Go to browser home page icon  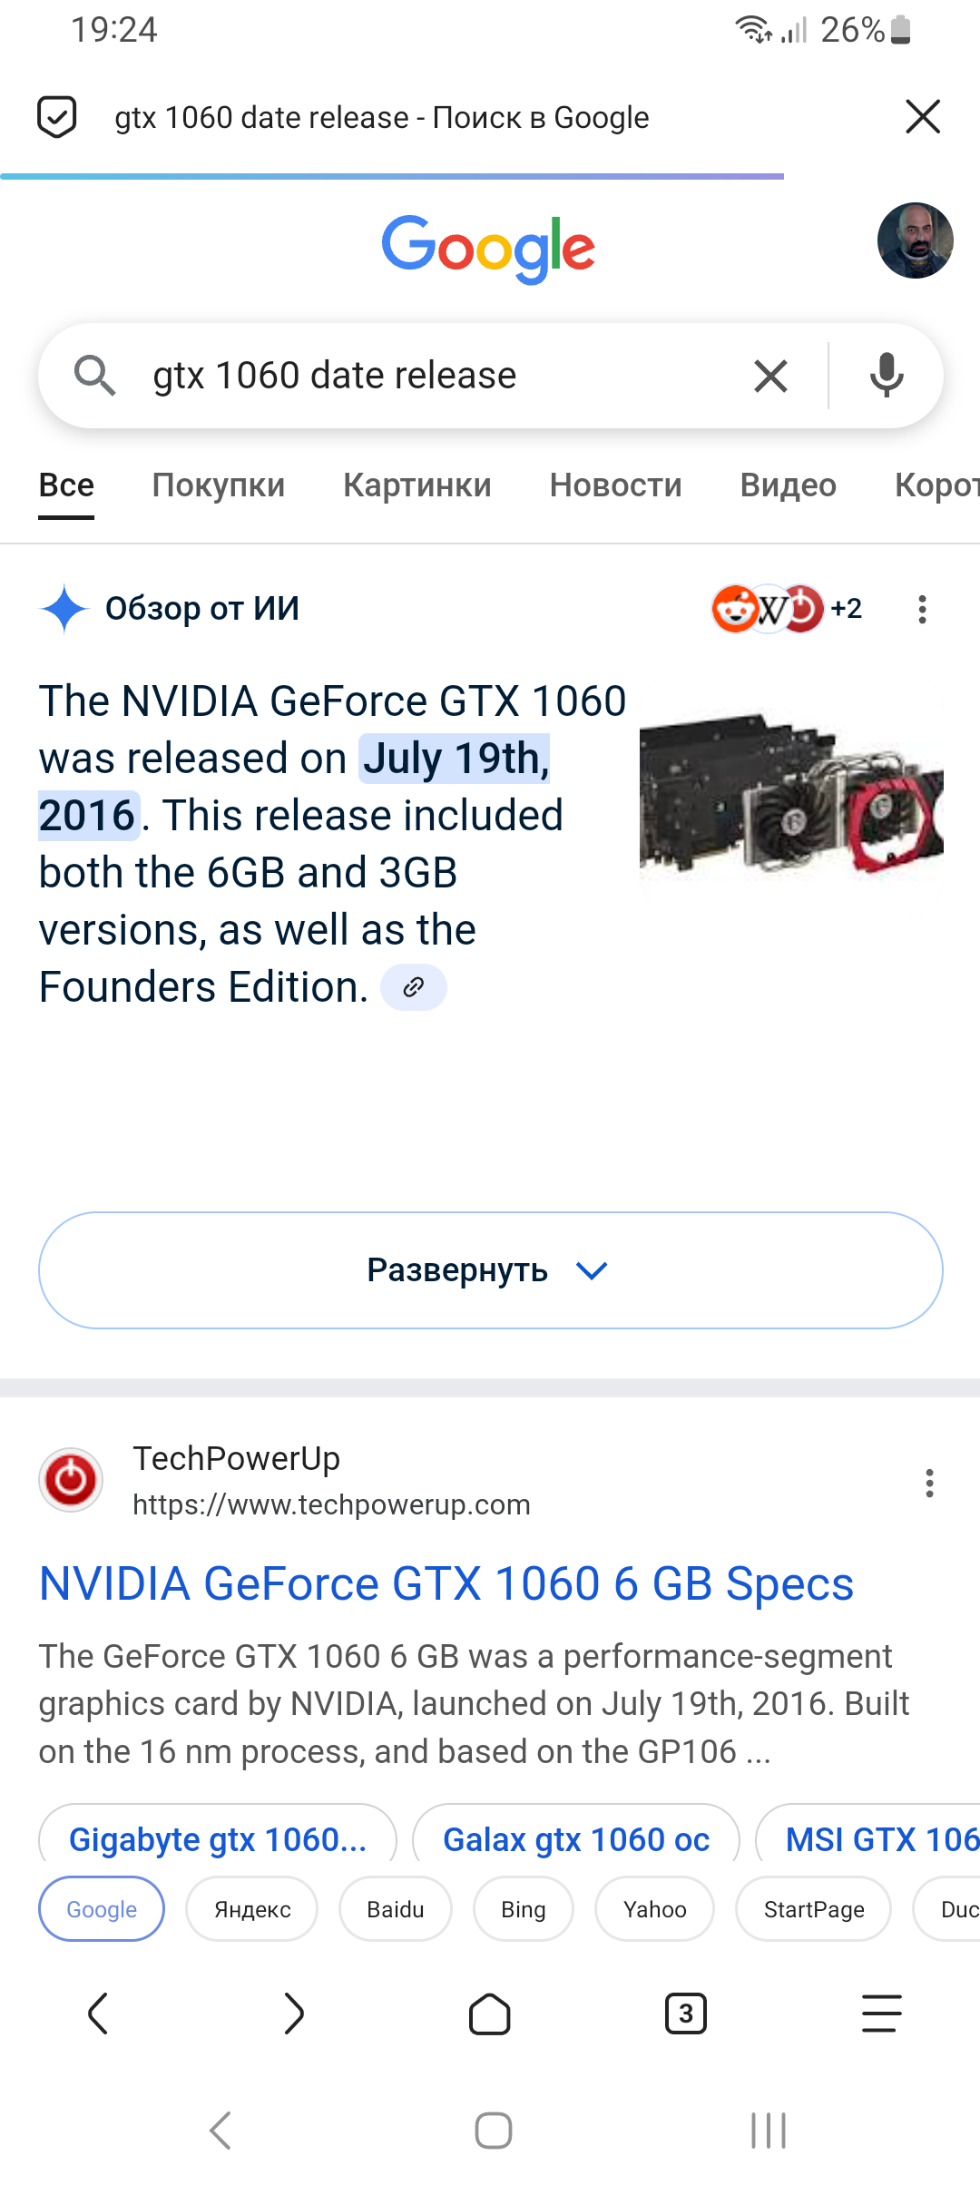tap(490, 2014)
